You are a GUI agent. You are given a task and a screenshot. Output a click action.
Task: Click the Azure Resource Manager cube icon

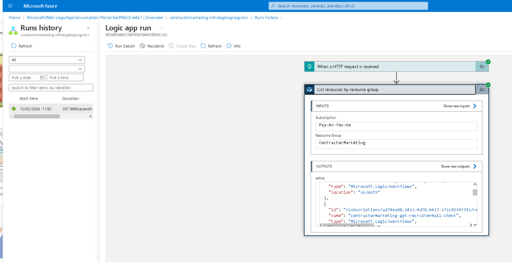coord(309,90)
